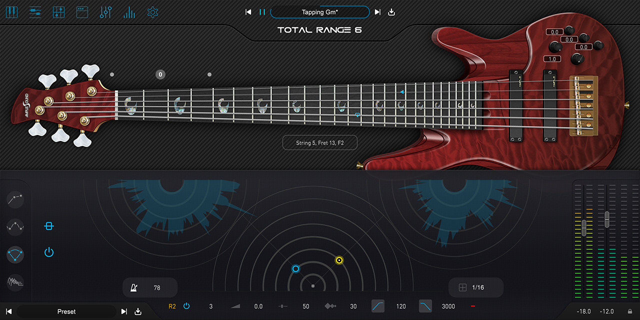Select the highlighted arc fan mode icon
Image resolution: width=640 pixels, height=320 pixels.
(15, 254)
